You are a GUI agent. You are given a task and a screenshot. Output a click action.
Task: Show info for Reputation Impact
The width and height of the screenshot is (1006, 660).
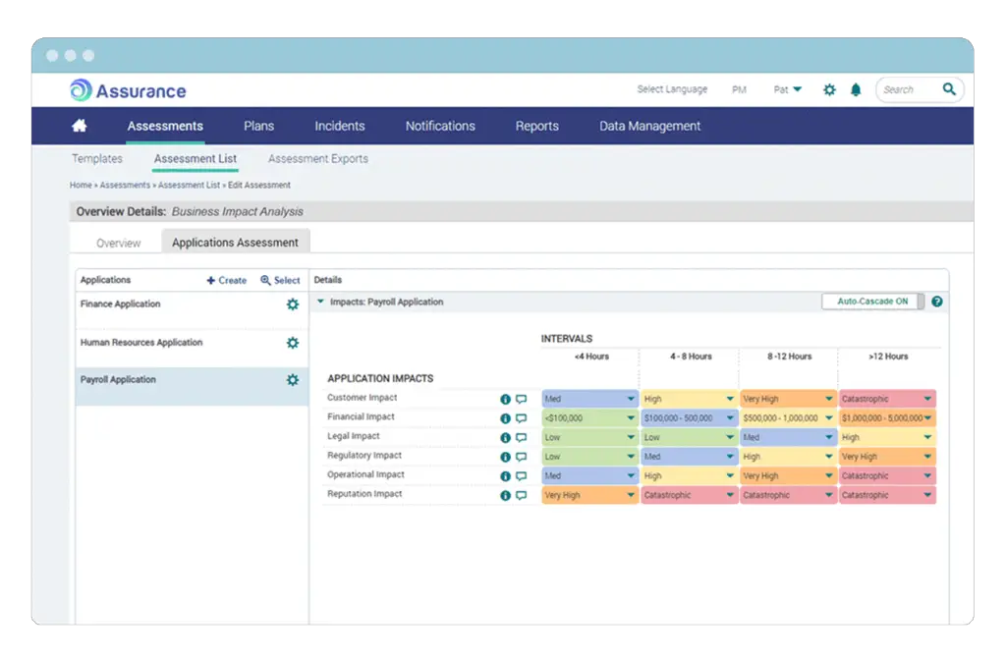pos(506,496)
